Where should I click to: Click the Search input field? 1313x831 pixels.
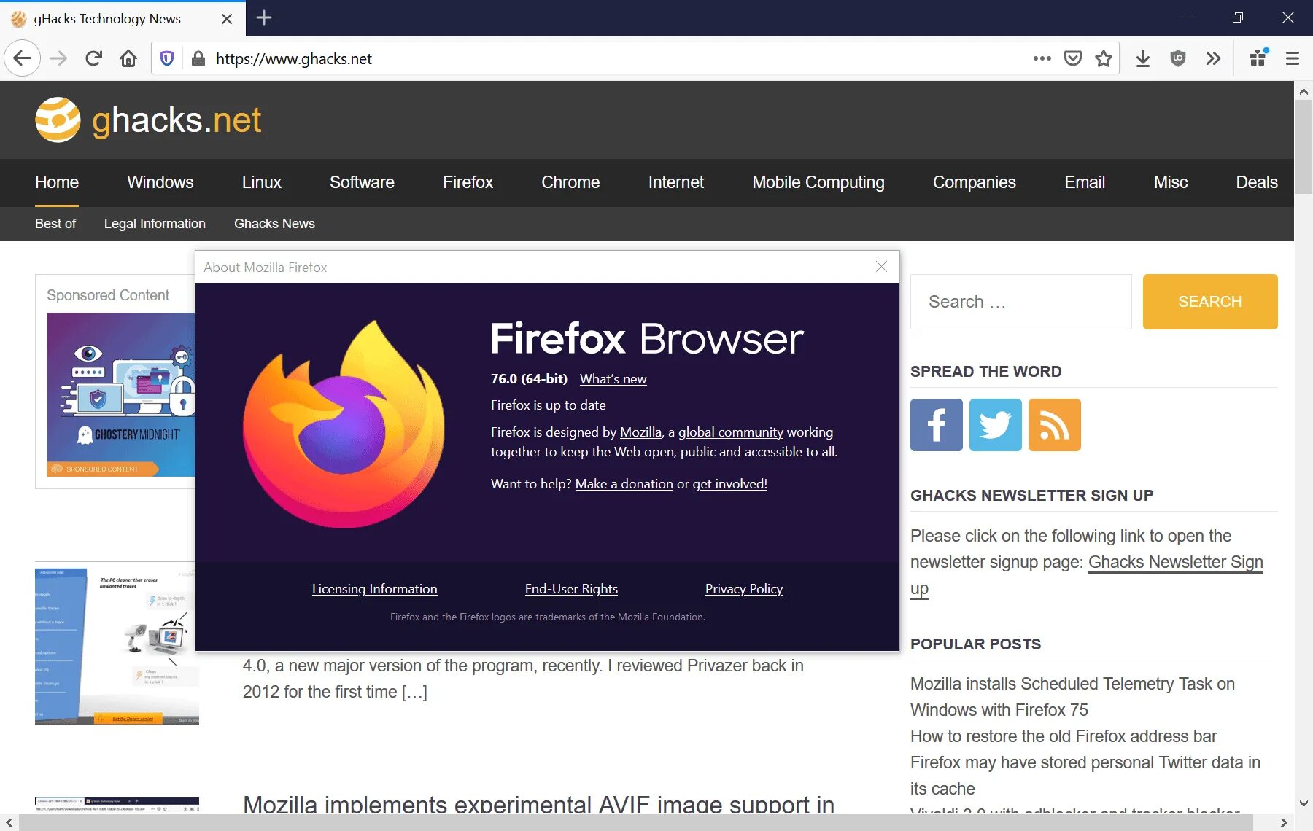point(1021,302)
